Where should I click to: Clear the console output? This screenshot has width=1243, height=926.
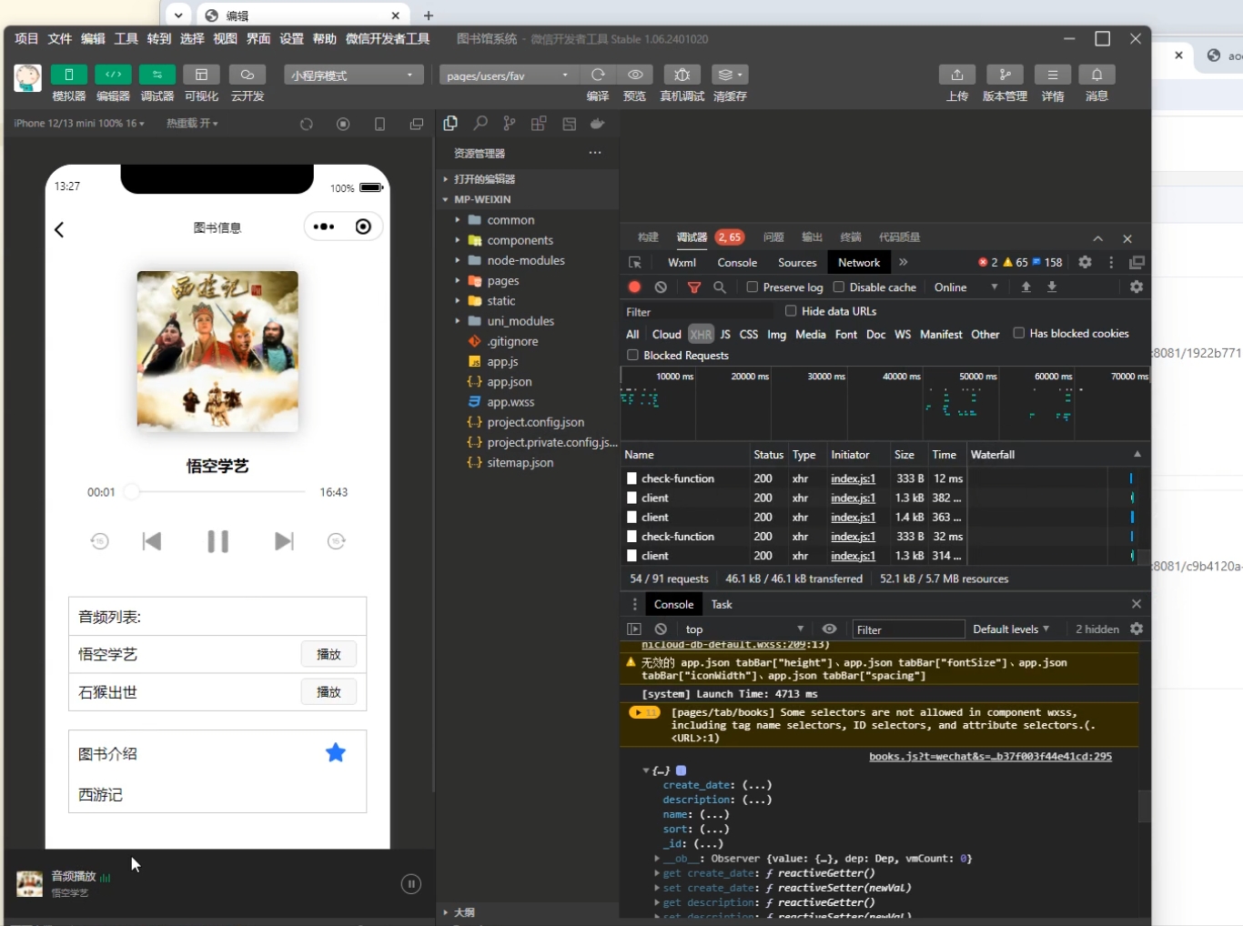click(661, 629)
